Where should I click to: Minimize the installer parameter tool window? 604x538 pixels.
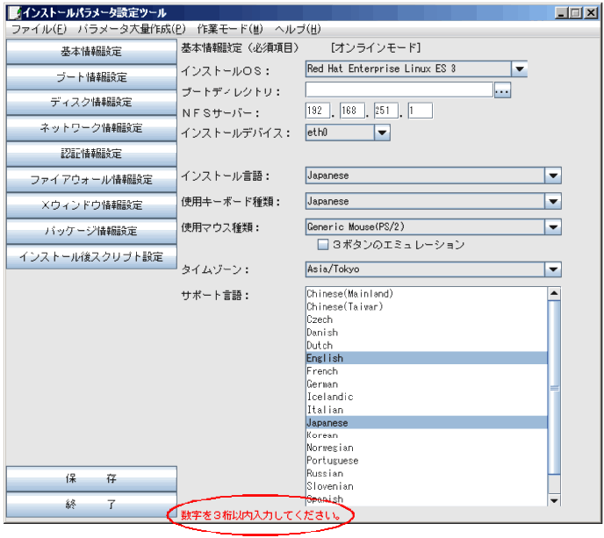coord(561,13)
